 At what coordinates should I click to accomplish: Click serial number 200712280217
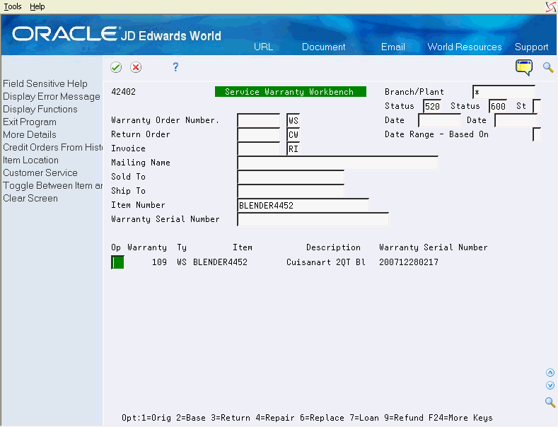(x=409, y=262)
